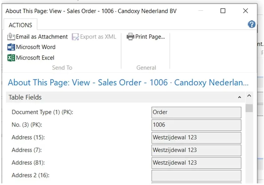Click the Document Type field showing Order

[196, 112]
